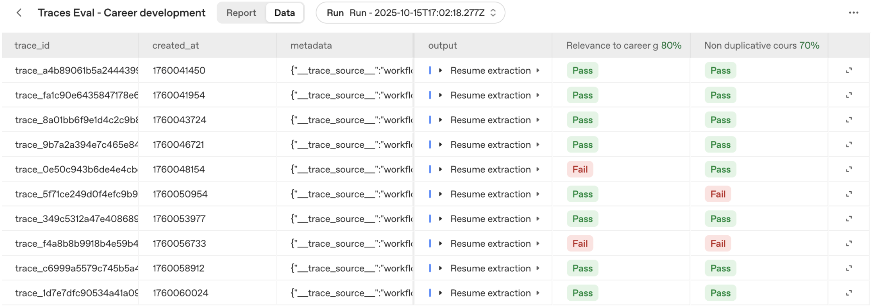Viewport: 873px width, 308px height.
Task: Expand the left triangle in 1760046721 output
Action: [x=440, y=145]
